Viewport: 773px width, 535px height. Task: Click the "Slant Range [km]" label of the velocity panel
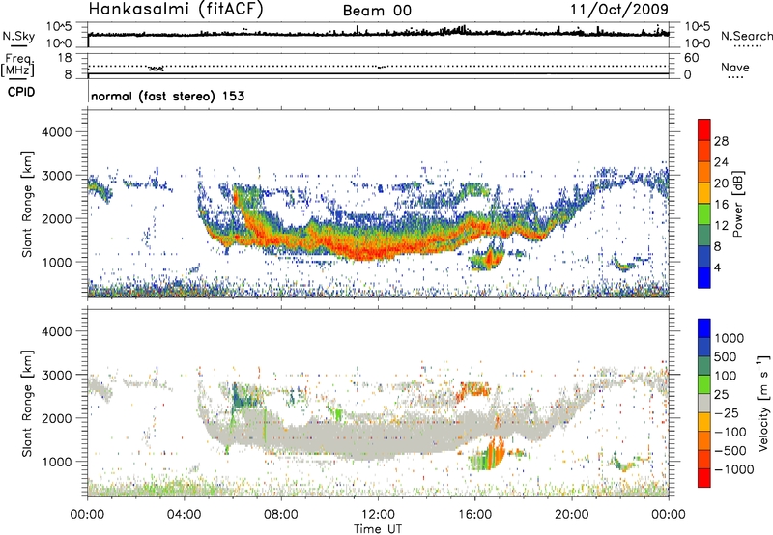tap(27, 404)
